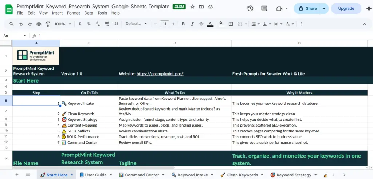Open the borders menu
373x179 pixels.
[x=231, y=24]
